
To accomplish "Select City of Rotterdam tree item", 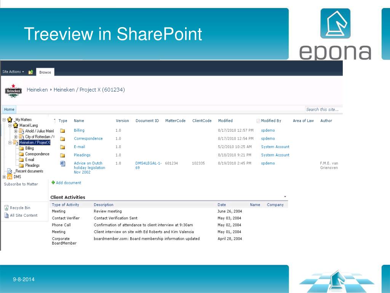I will (x=39, y=137).
